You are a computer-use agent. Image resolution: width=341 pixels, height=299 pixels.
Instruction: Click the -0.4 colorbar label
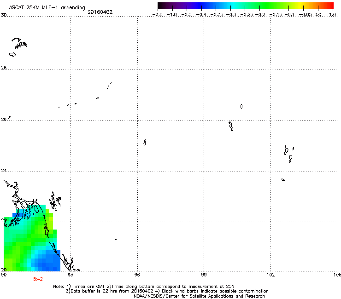coord(201,15)
